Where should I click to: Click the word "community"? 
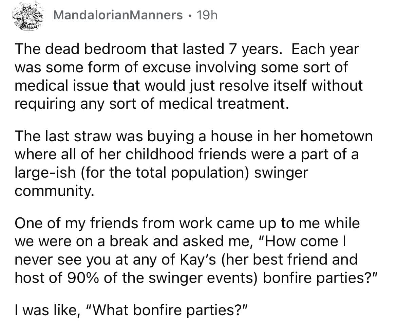[53, 190]
